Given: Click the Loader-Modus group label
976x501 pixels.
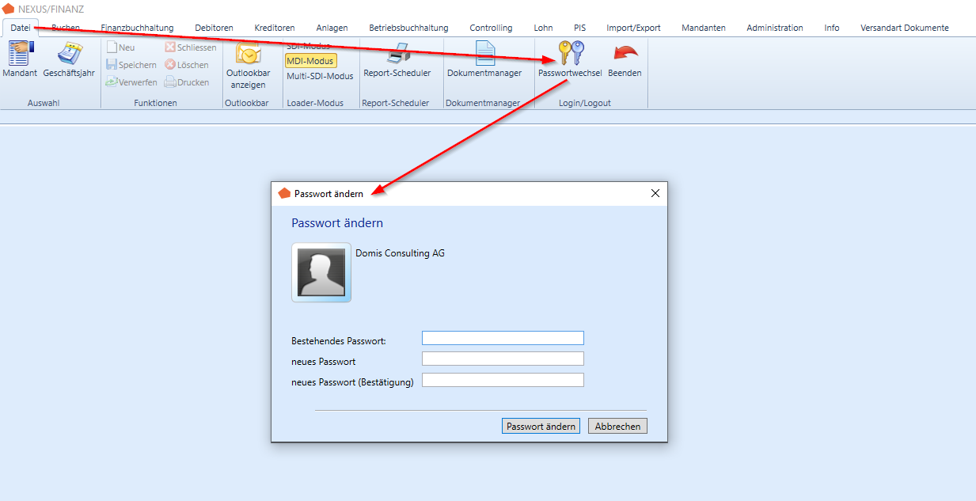Looking at the screenshot, I should click(x=315, y=103).
